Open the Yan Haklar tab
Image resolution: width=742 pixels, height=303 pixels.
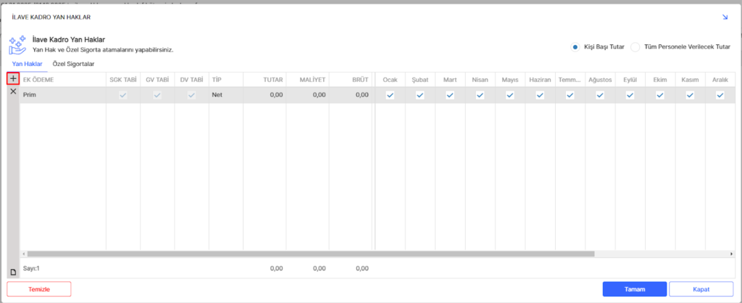coord(28,64)
